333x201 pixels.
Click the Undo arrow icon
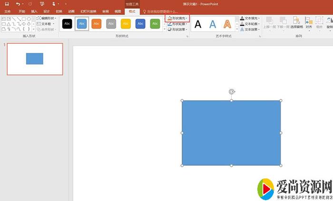(x=18, y=4)
